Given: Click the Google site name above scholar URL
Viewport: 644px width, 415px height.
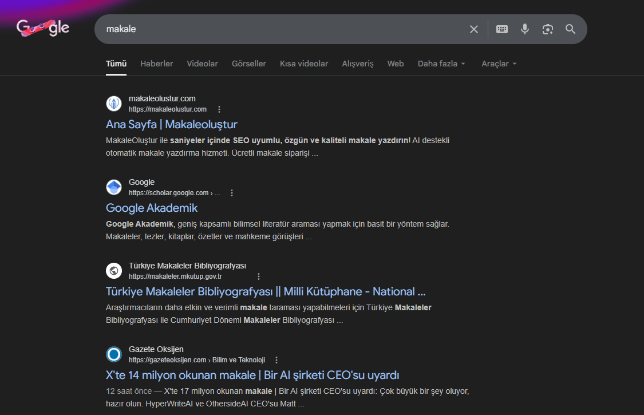Looking at the screenshot, I should [142, 182].
